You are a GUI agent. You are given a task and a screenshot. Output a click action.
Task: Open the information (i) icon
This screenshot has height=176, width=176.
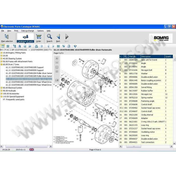[41, 46]
